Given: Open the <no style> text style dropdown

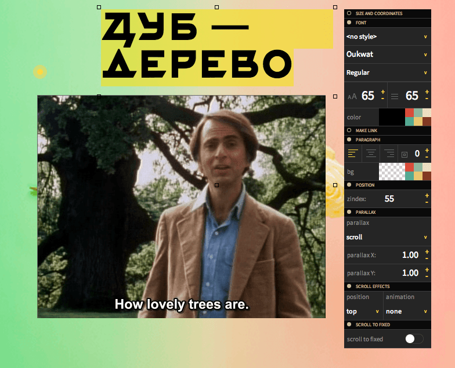Looking at the screenshot, I should [388, 37].
